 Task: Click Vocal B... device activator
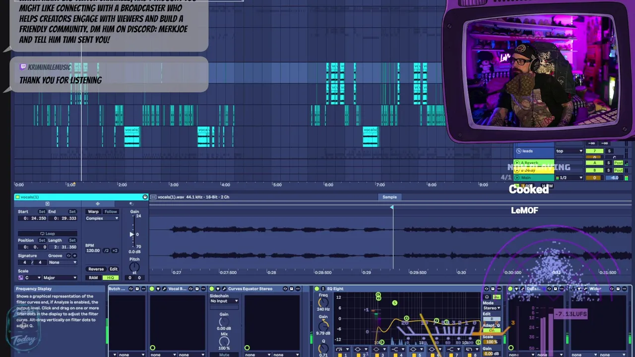152,289
